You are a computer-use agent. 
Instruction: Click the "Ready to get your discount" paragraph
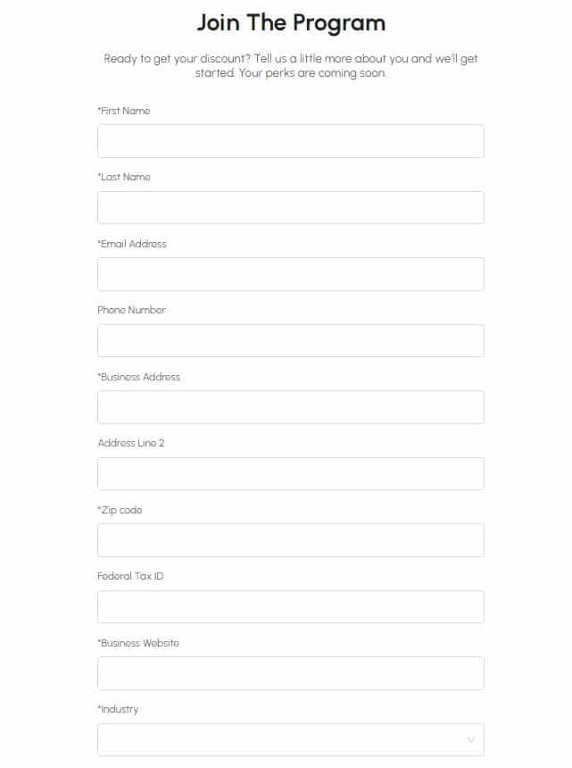point(291,65)
